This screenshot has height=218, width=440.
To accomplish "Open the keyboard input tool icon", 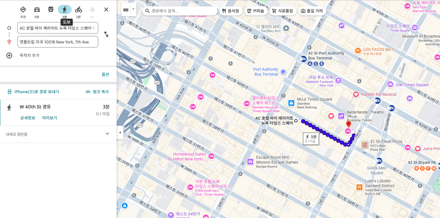I will tap(126, 10).
